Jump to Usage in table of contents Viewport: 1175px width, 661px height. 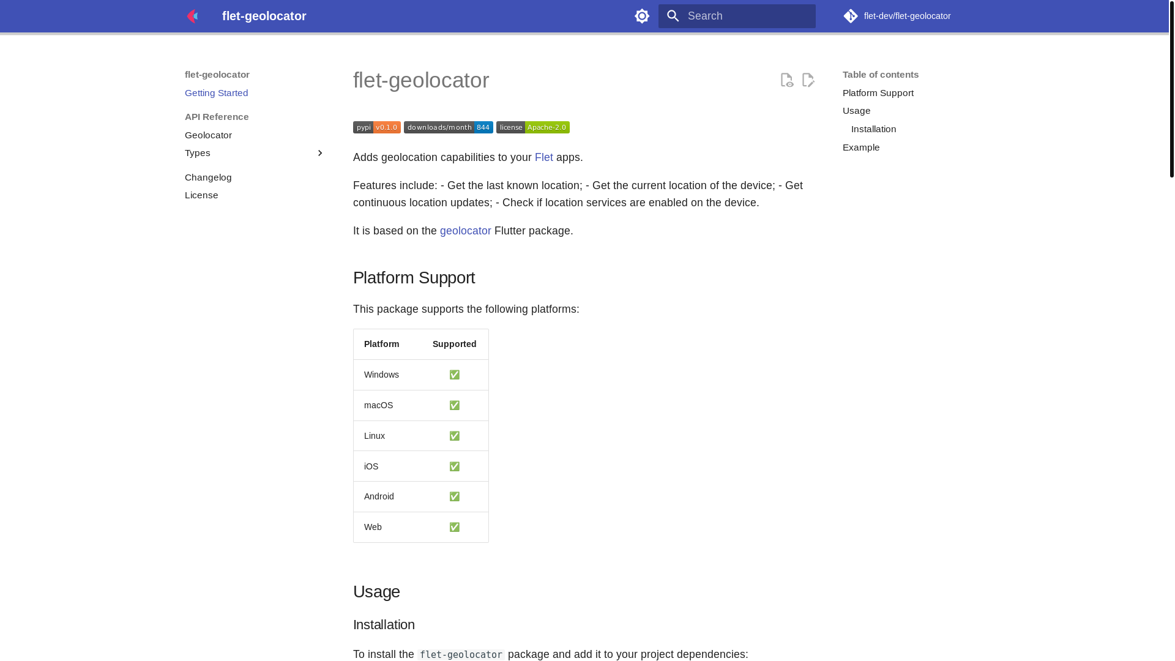click(x=856, y=111)
